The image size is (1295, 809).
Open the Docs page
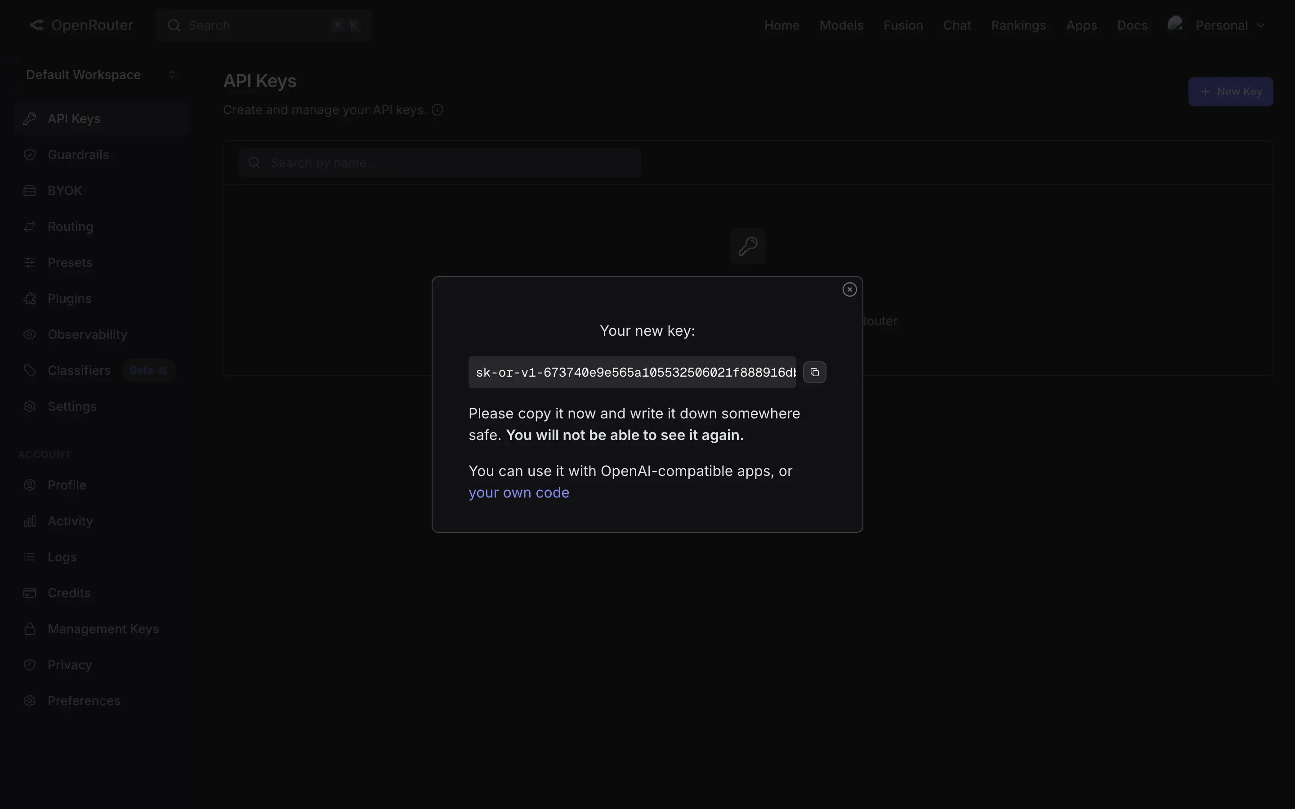pyautogui.click(x=1132, y=25)
